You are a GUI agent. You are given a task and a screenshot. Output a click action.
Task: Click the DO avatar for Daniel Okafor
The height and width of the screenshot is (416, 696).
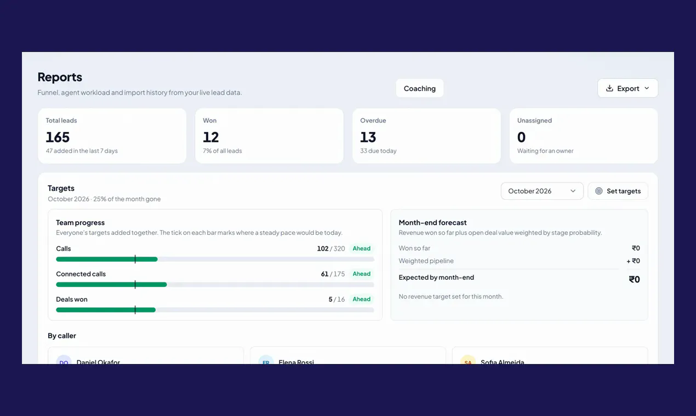64,360
